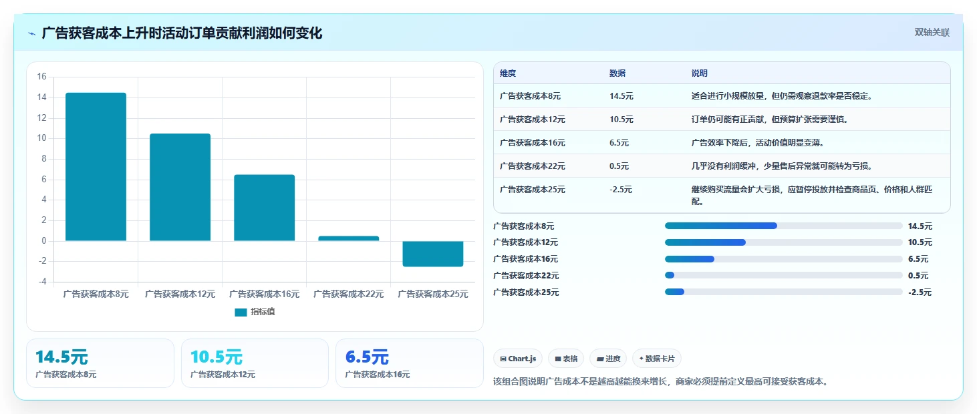This screenshot has width=977, height=414.
Task: Click description 继续购买流量会扩大亏损
Action: point(811,195)
